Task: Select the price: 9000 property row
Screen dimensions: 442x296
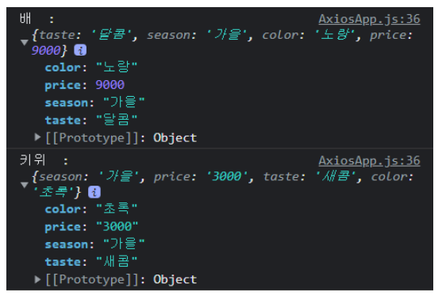Action: [x=85, y=85]
